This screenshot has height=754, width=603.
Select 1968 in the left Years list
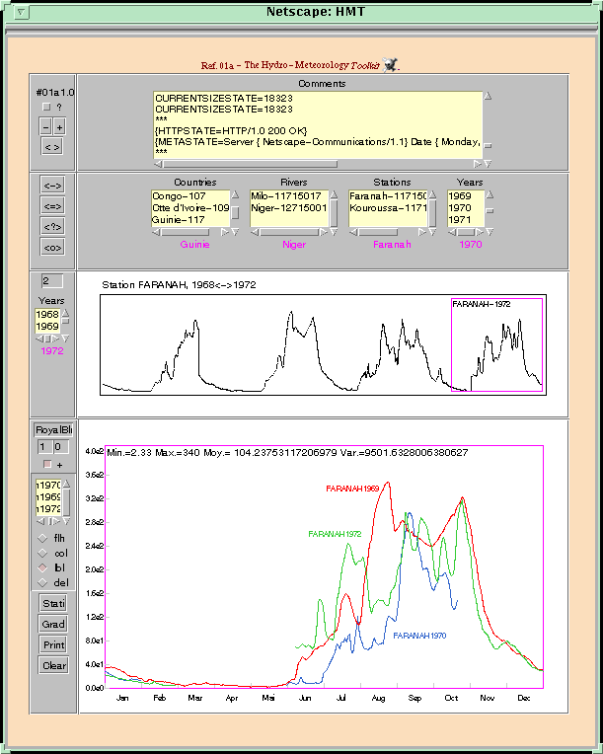point(47,314)
